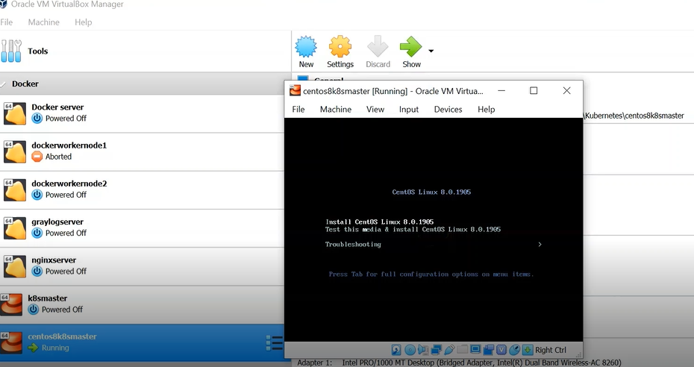
Task: Click the audio status icon
Action: pos(423,350)
